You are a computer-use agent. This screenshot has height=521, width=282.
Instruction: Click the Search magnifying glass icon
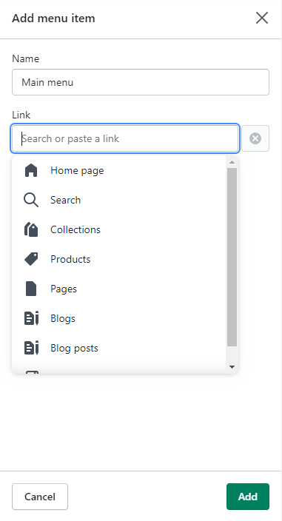[x=31, y=200]
